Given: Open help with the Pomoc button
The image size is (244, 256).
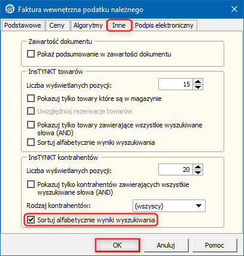Looking at the screenshot, I should (215, 245).
